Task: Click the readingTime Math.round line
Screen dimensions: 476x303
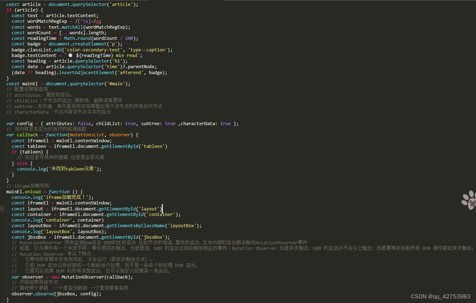Action: (75, 38)
